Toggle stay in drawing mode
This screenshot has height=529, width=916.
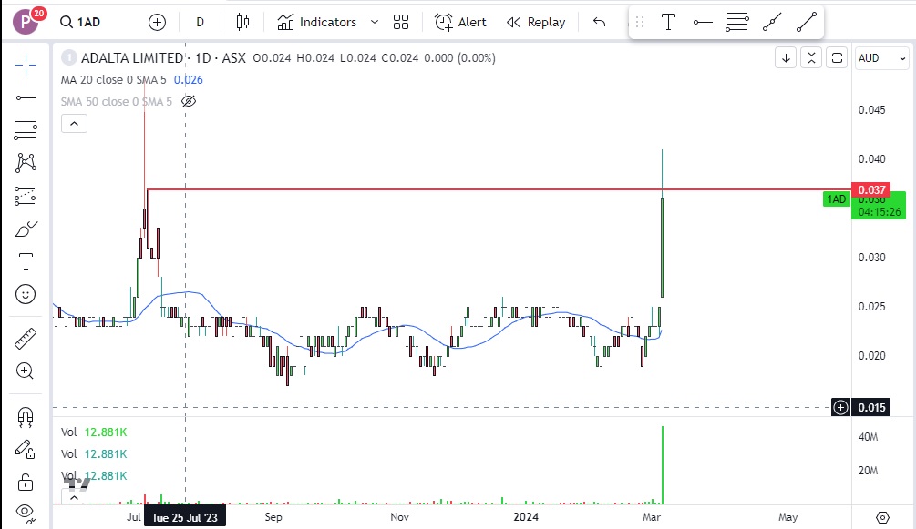[26, 449]
